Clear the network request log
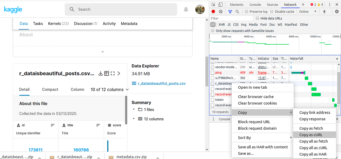The width and height of the screenshot is (341, 159). click(x=220, y=11)
